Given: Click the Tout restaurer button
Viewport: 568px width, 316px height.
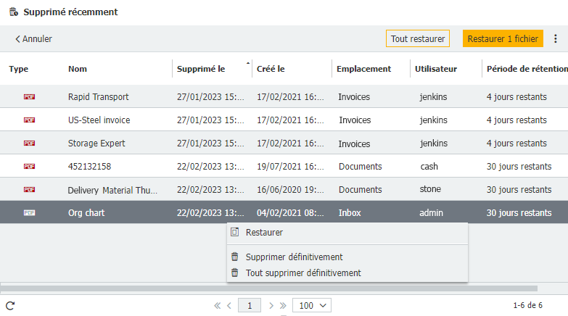Looking at the screenshot, I should pos(417,39).
